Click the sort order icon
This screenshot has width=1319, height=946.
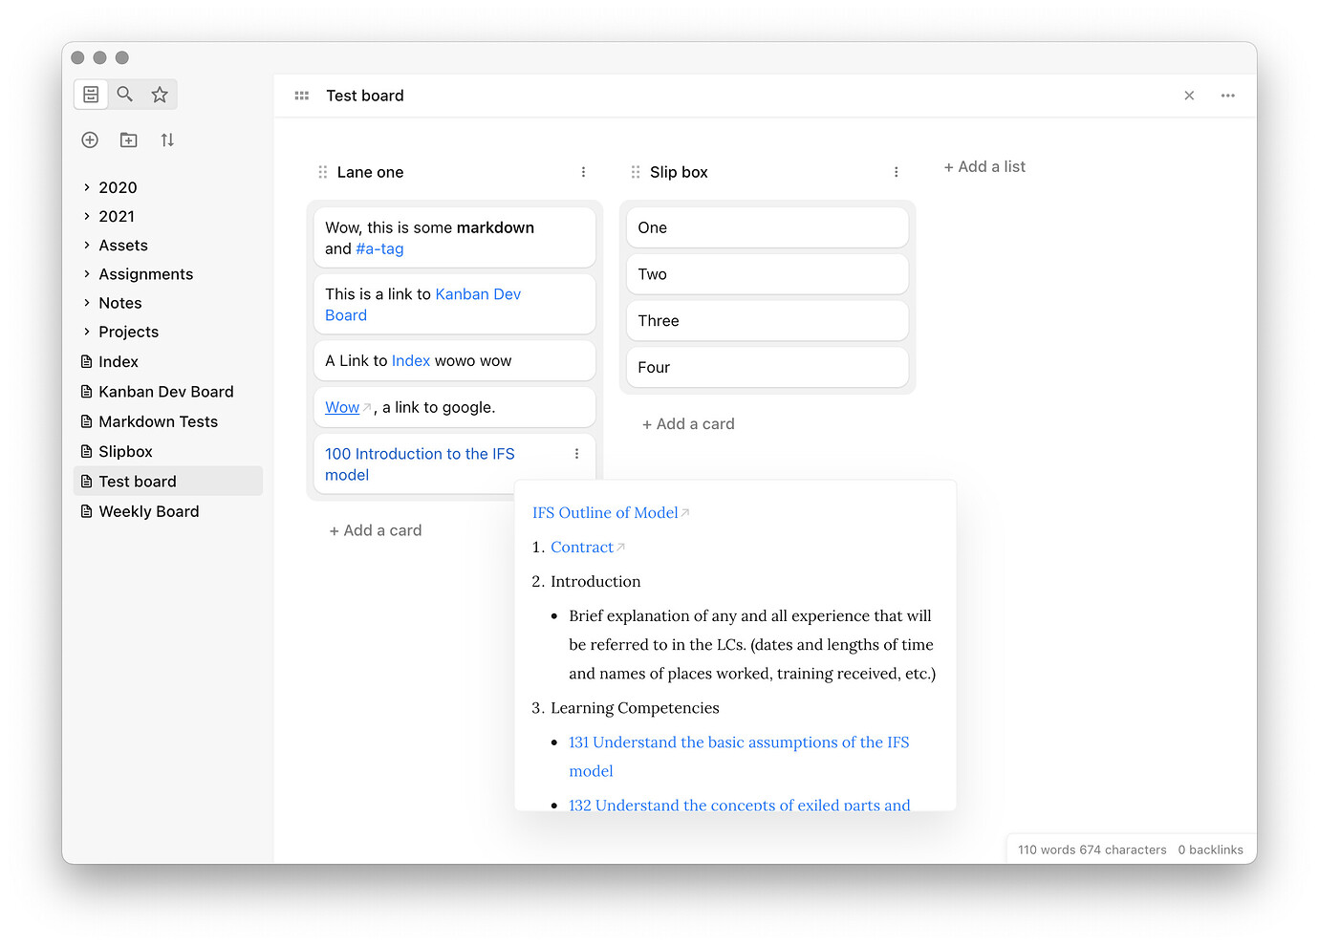tap(166, 140)
